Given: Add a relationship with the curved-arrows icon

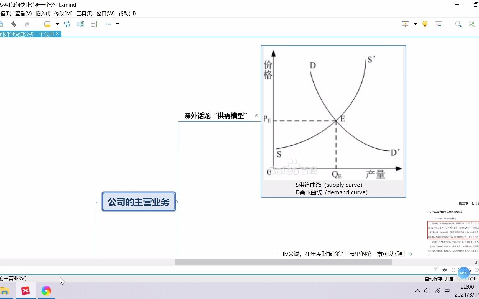Looking at the screenshot, I should 67,24.
